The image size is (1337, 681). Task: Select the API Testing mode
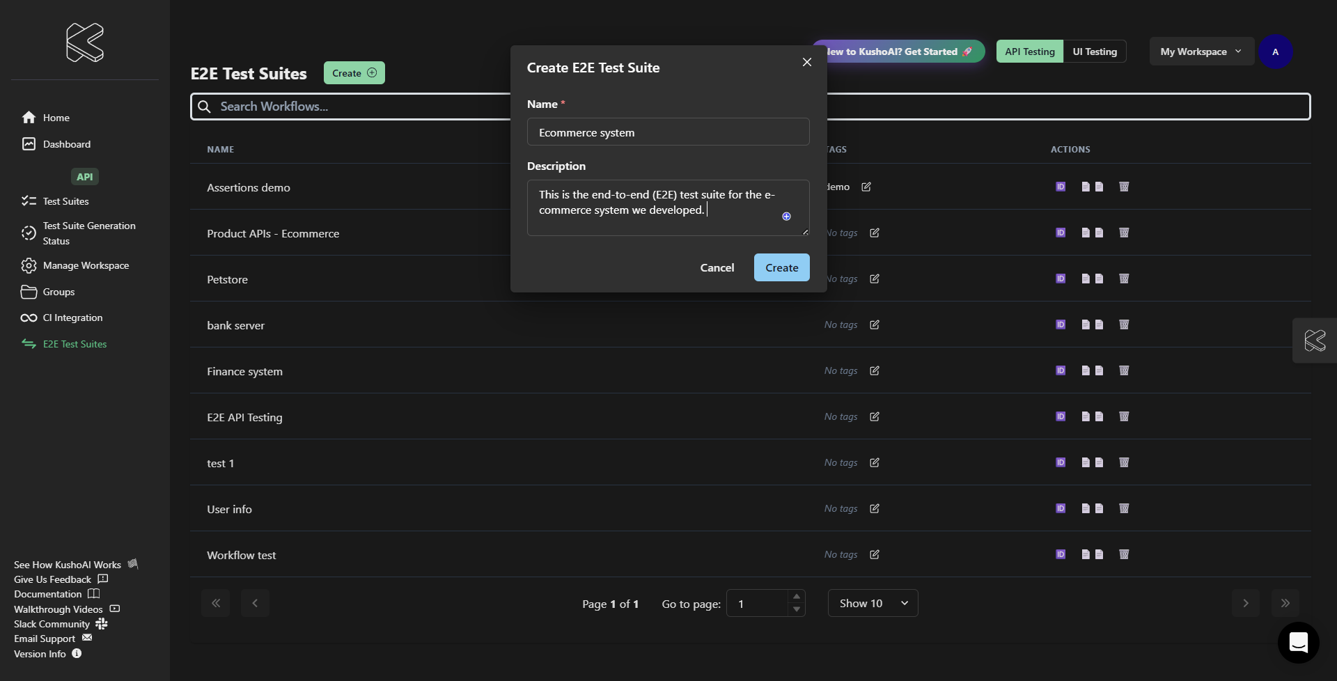(x=1029, y=52)
